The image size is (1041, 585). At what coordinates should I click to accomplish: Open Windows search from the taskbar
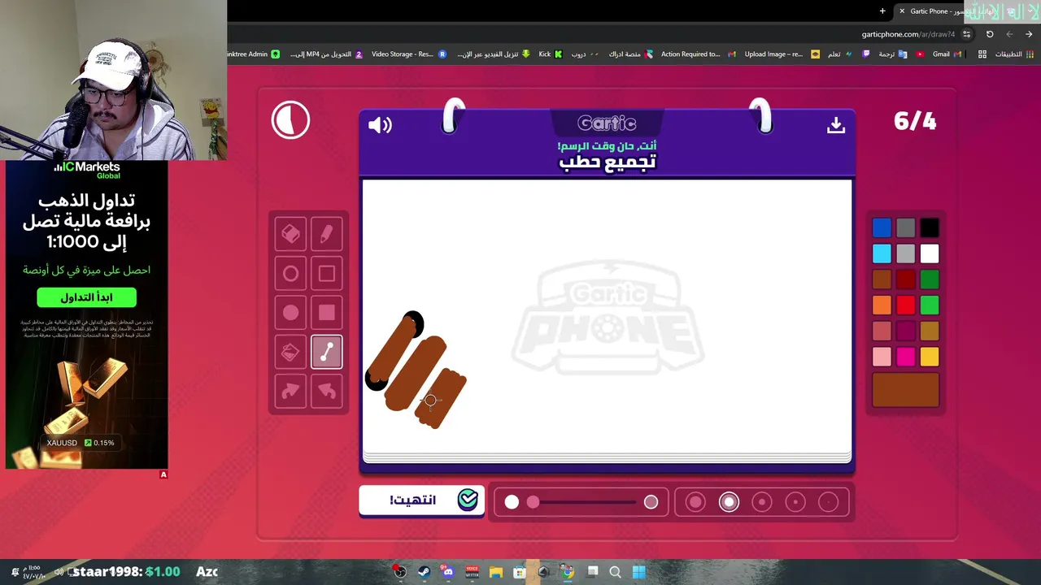615,572
